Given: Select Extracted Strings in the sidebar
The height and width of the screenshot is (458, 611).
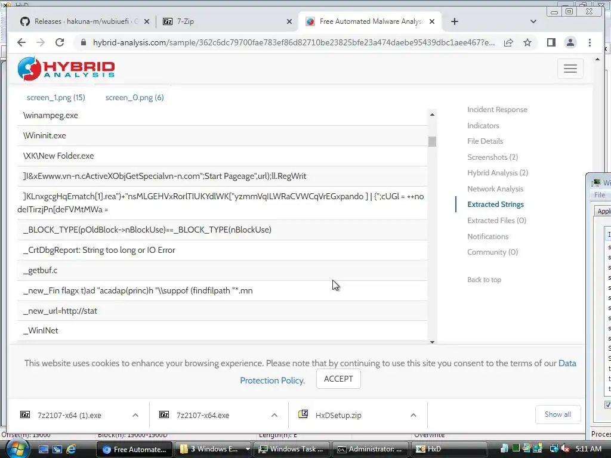Looking at the screenshot, I should tap(495, 204).
